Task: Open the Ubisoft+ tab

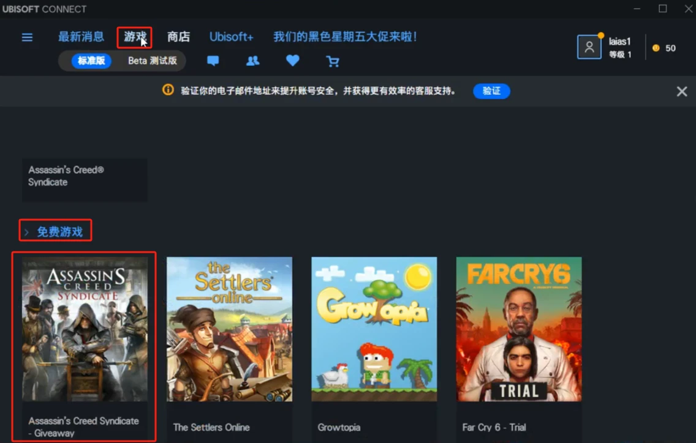Action: tap(231, 37)
